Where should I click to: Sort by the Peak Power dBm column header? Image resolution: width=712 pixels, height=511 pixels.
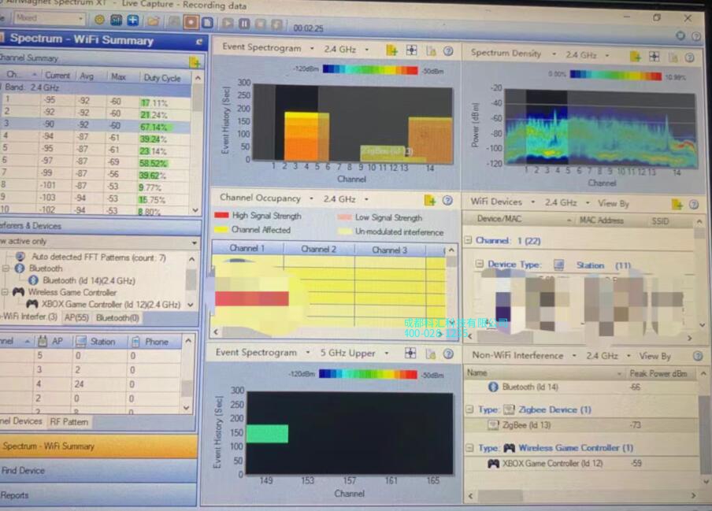click(658, 373)
